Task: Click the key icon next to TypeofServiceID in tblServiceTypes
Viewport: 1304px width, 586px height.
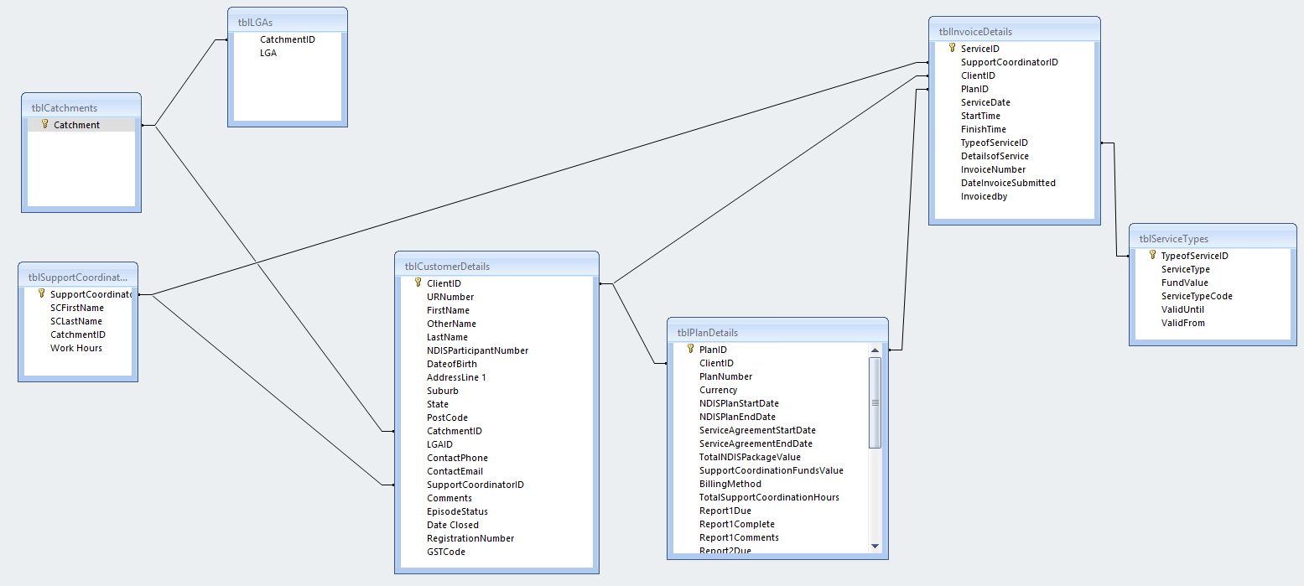Action: click(x=1152, y=255)
